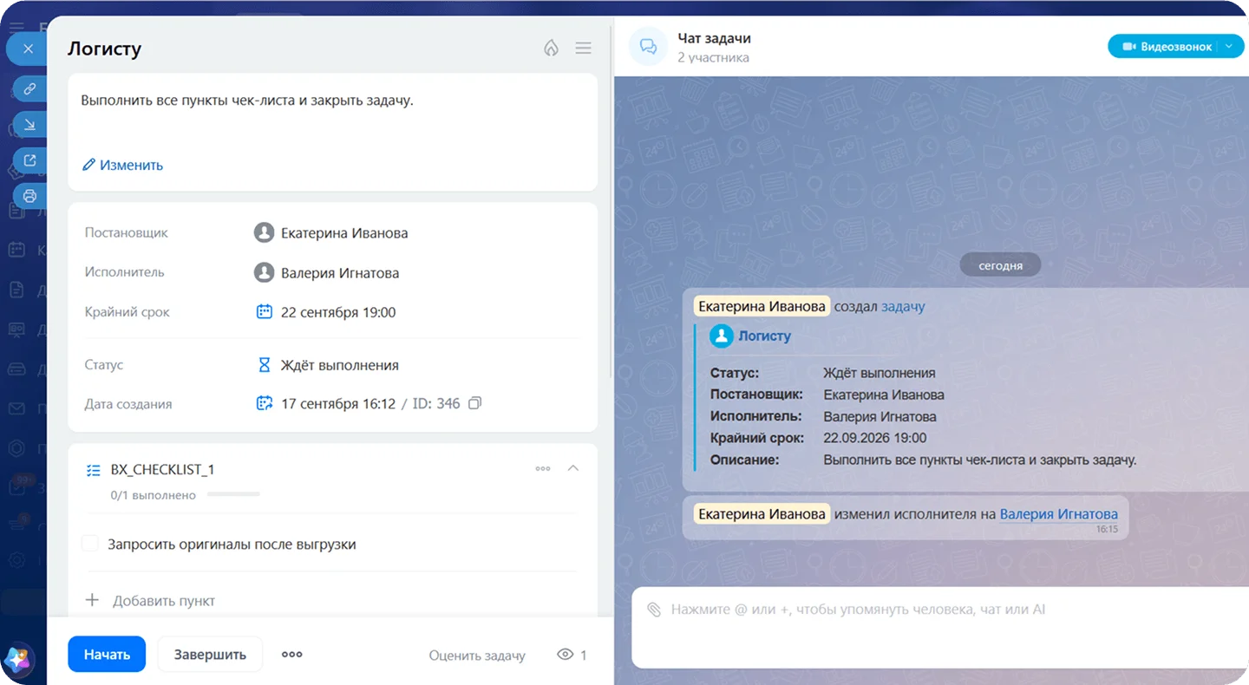Open the 'задачу' link in chat

(x=903, y=306)
